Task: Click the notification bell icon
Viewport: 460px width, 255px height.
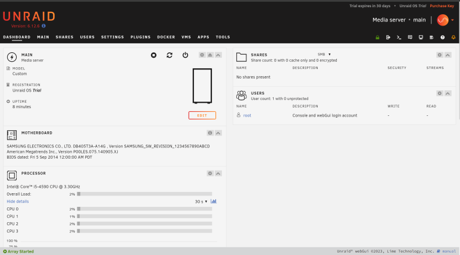Action: [x=453, y=37]
